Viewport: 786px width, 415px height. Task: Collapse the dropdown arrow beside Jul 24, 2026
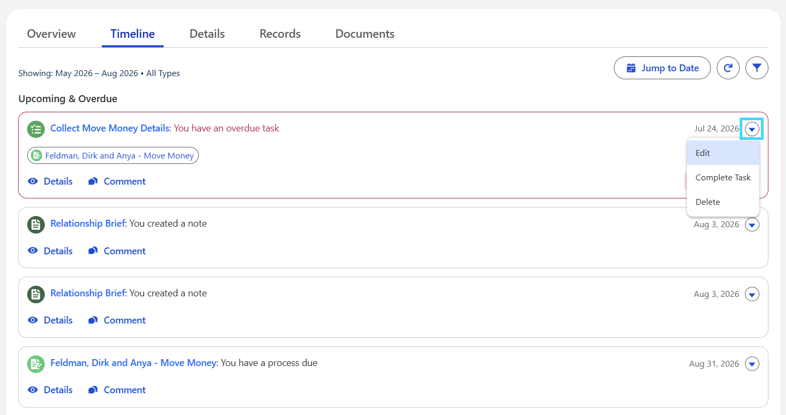[752, 129]
